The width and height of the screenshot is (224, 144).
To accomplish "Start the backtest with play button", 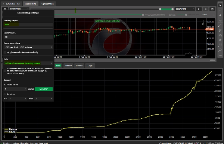I will point(199,9).
